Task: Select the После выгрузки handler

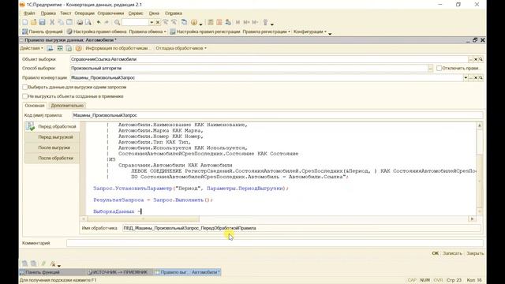Action: click(52, 148)
